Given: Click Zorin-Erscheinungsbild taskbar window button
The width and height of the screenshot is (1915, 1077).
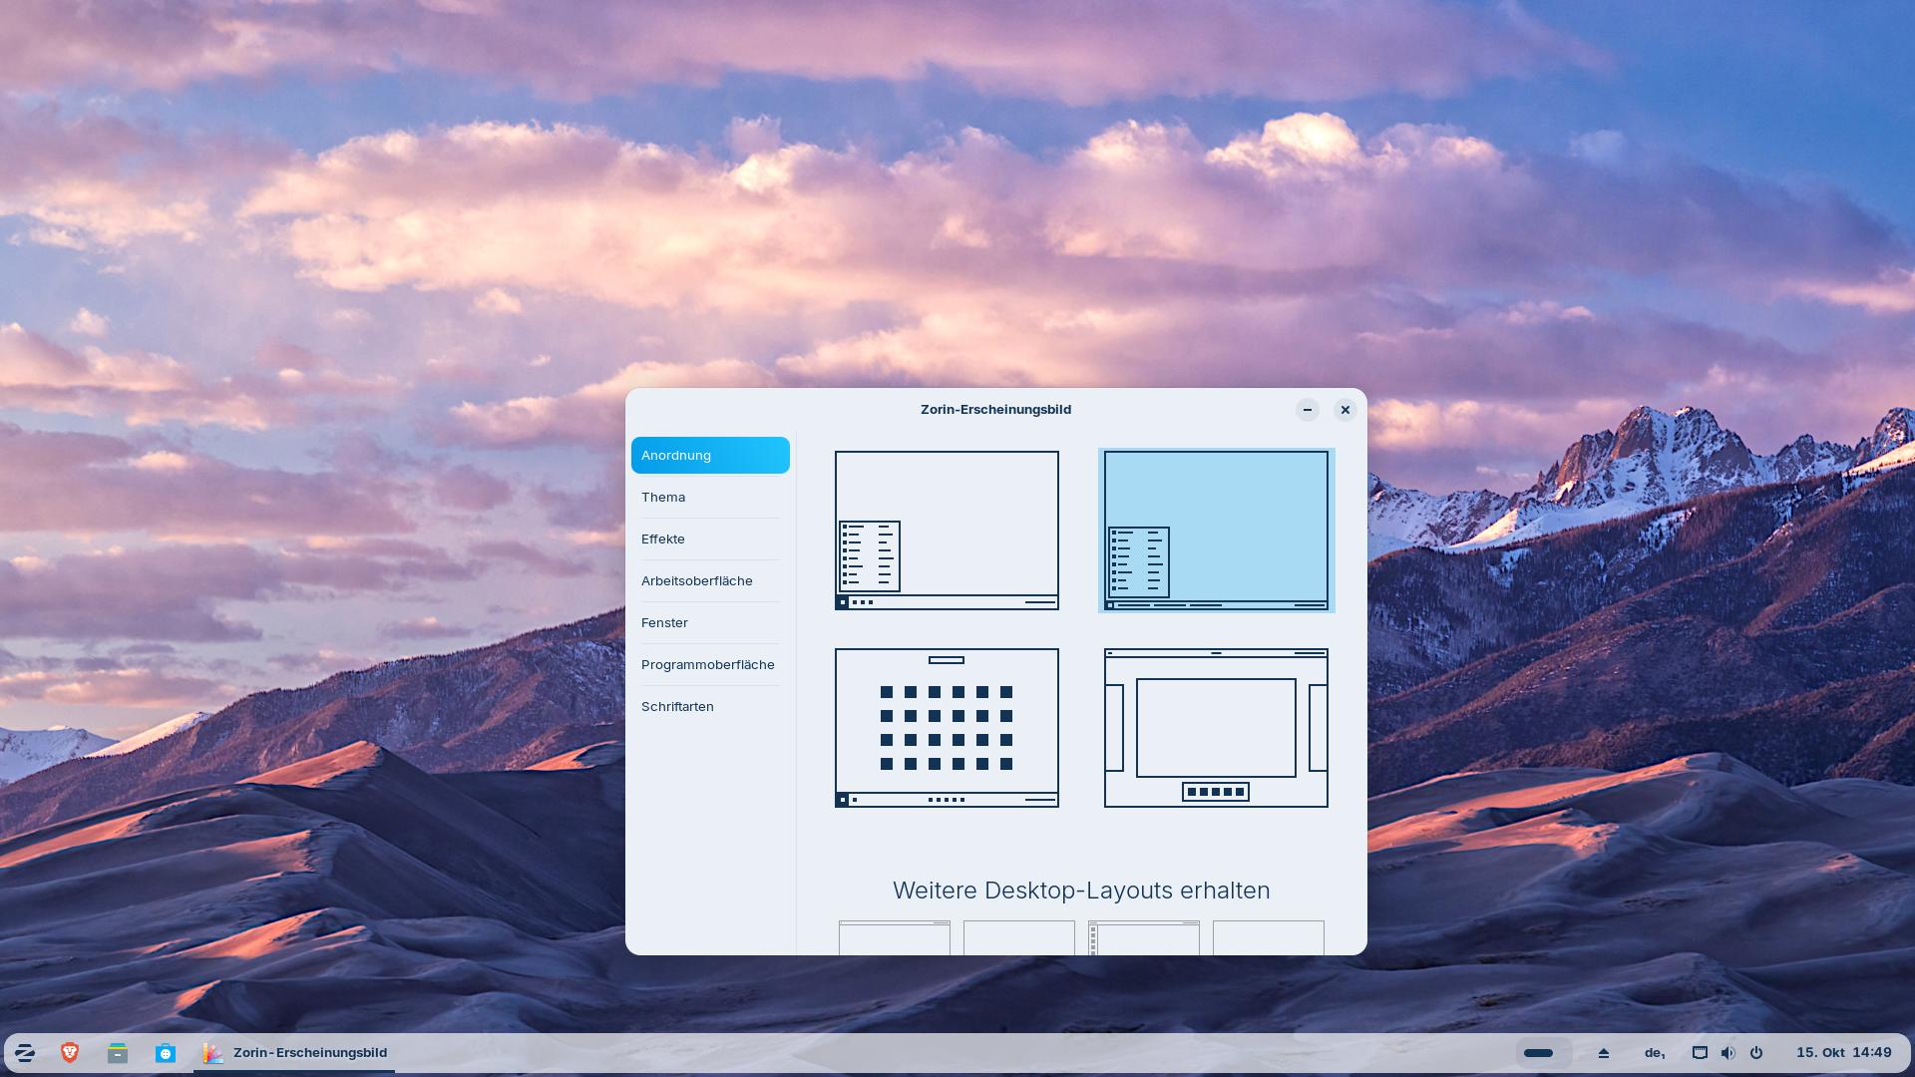Looking at the screenshot, I should coord(295,1053).
